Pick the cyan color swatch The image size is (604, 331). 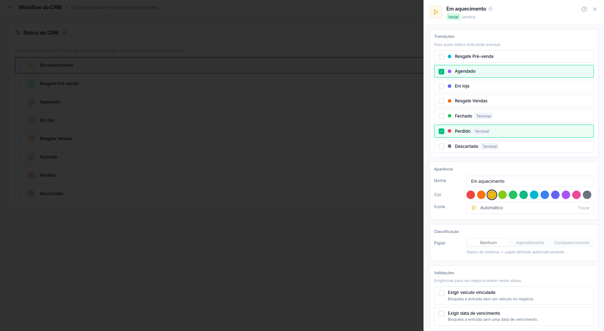[534, 195]
